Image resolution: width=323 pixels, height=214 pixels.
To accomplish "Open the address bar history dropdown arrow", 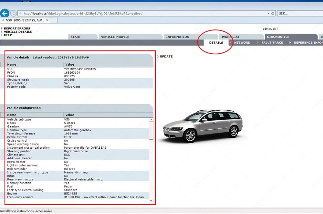I will pyautogui.click(x=268, y=13).
